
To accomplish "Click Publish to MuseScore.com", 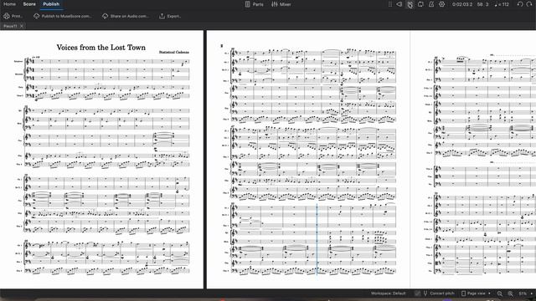I will point(63,16).
